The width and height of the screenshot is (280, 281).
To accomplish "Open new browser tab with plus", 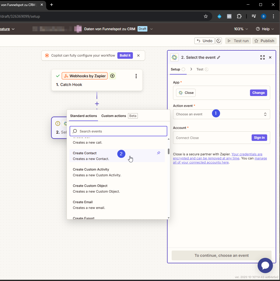I will click(52, 5).
